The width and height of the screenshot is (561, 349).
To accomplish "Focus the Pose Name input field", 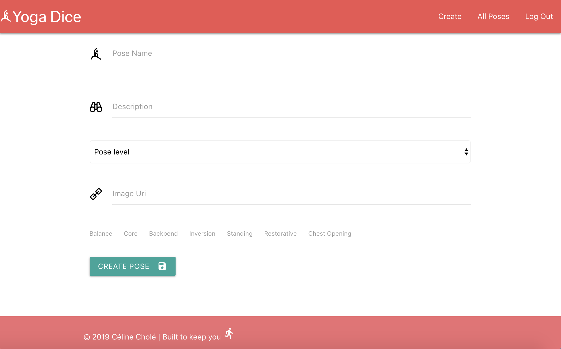I will (292, 54).
